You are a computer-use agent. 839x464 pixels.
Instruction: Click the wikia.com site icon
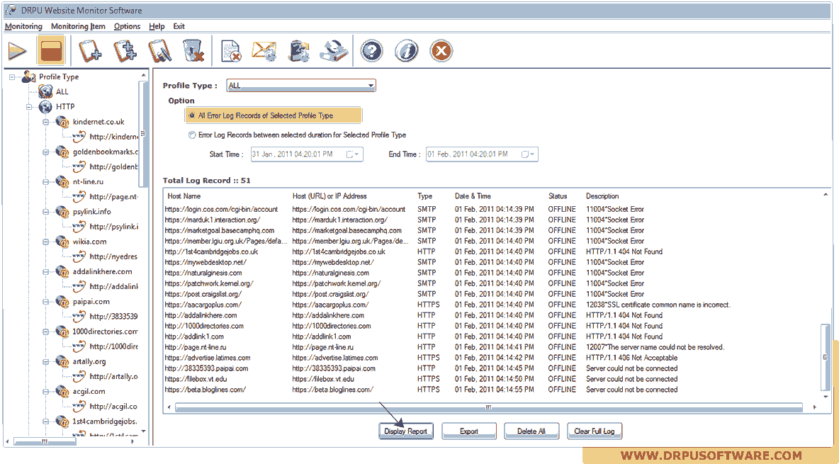(x=62, y=242)
